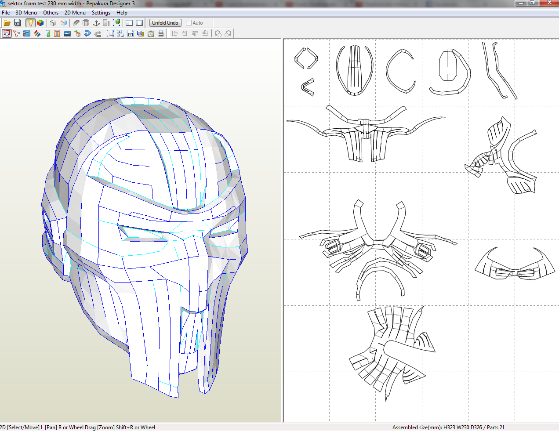Close the Pepakura Designer window
This screenshot has width=559, height=431.
(548, 3)
